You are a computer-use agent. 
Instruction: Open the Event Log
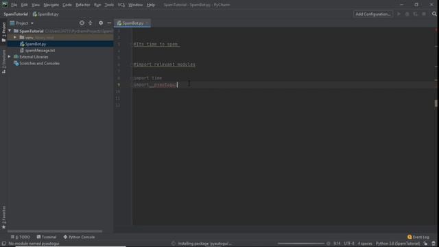coord(418,237)
